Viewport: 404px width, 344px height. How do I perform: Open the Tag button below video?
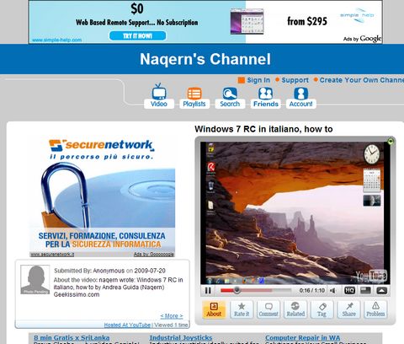[x=322, y=309]
